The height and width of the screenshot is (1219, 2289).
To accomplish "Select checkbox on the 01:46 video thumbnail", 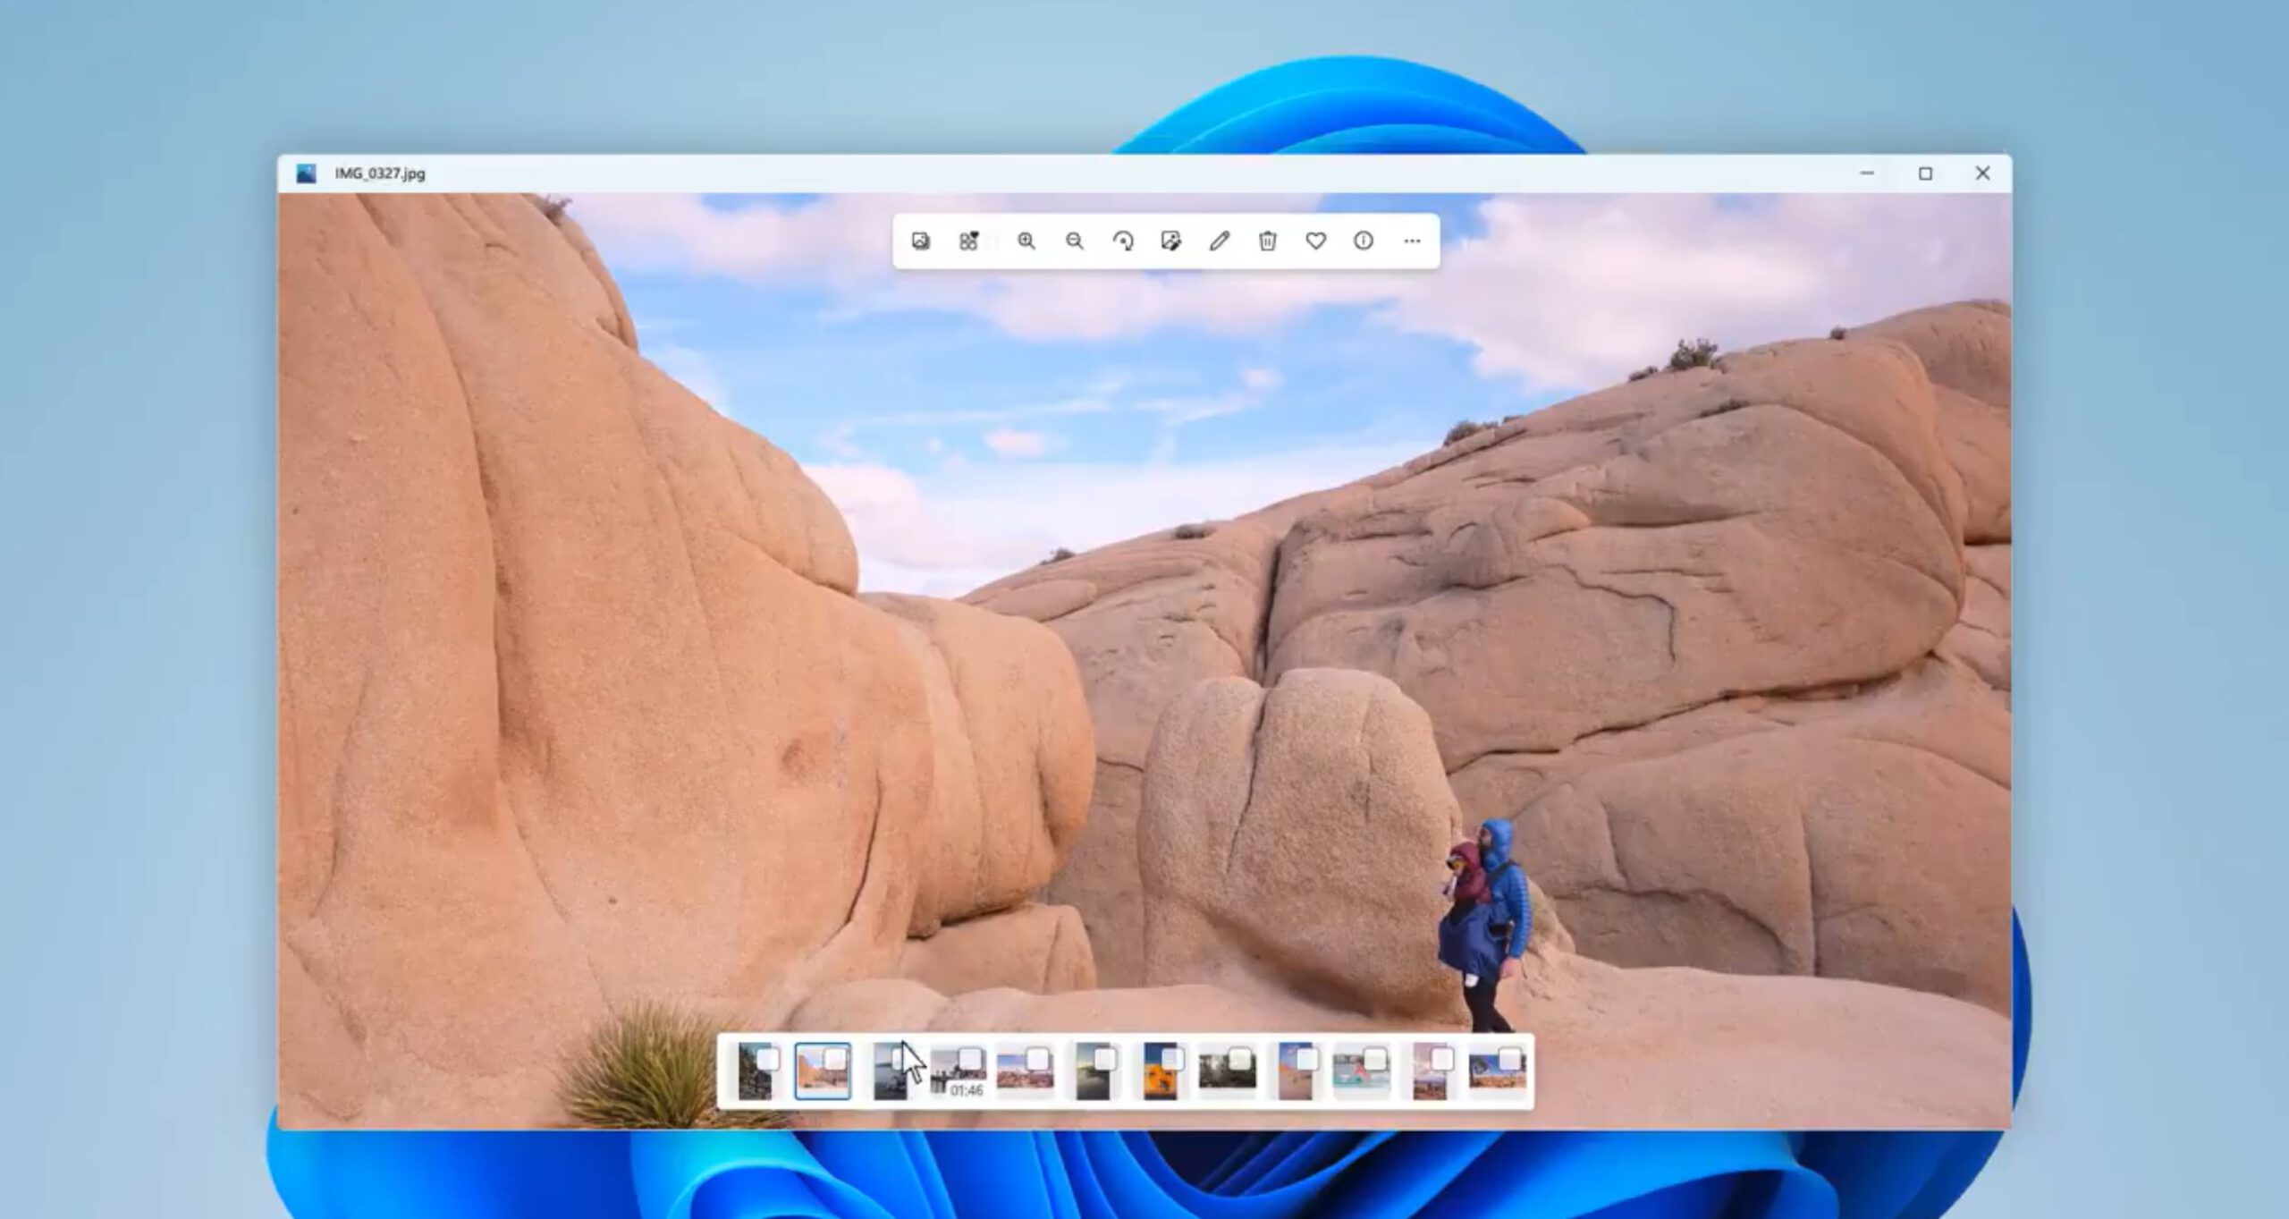I will (970, 1060).
